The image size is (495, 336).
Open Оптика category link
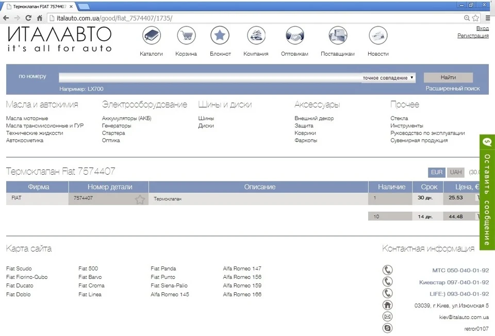tap(111, 140)
